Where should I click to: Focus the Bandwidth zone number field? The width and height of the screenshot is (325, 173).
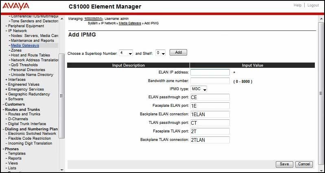pos(210,81)
